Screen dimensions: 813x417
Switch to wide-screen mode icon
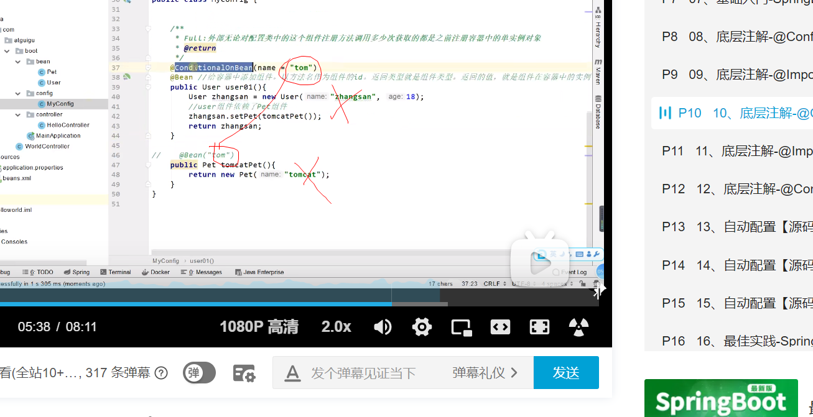(500, 327)
